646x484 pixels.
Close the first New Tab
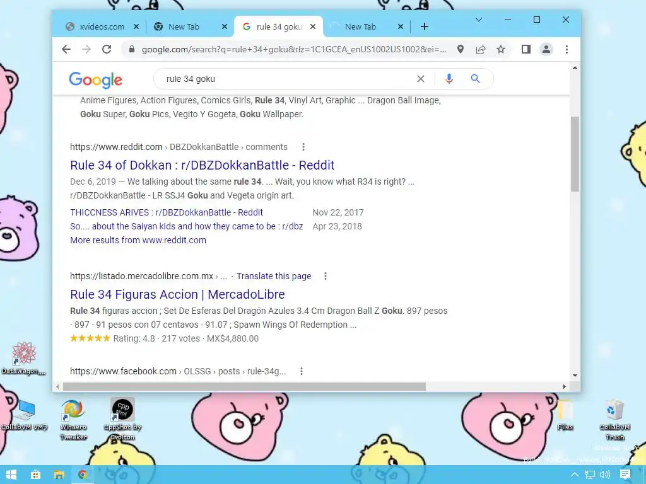coord(225,26)
